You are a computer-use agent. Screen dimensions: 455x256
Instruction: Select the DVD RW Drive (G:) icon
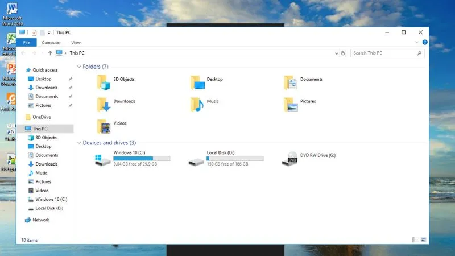tap(290, 159)
